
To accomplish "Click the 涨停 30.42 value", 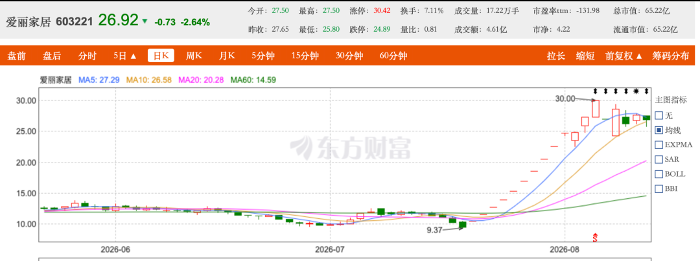I will tap(382, 11).
